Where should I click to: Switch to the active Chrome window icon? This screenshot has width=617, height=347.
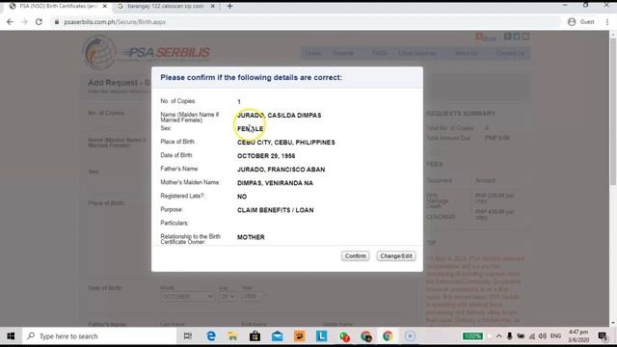[388, 336]
